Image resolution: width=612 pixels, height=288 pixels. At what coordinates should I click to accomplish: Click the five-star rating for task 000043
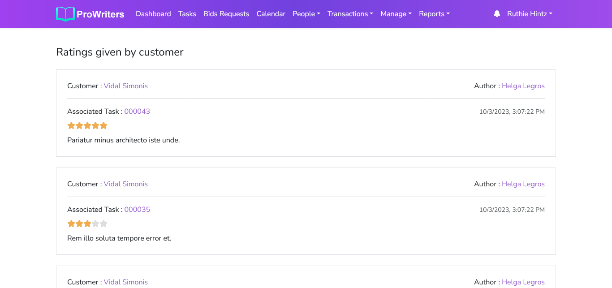coord(87,126)
